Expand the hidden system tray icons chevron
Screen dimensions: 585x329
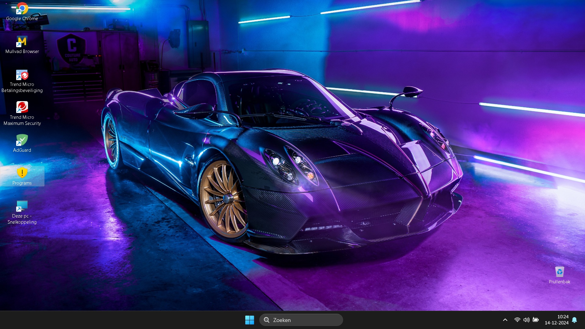point(505,320)
